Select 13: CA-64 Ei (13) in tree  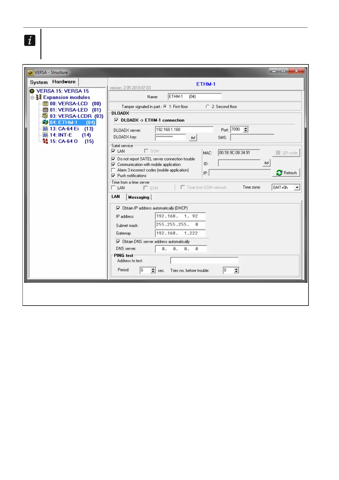[72, 129]
